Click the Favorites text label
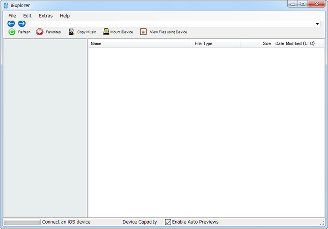The width and height of the screenshot is (328, 229). tap(53, 32)
